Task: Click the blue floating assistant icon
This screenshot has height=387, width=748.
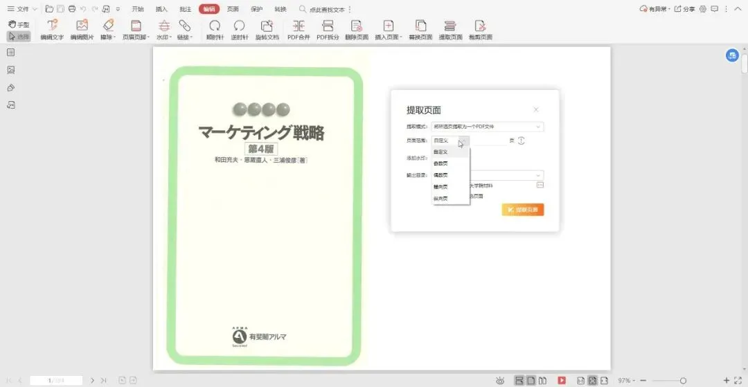Action: pos(732,55)
